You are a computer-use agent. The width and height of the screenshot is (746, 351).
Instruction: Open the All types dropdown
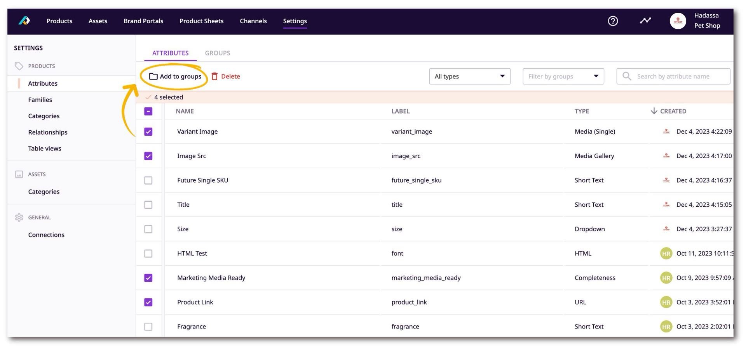point(469,76)
